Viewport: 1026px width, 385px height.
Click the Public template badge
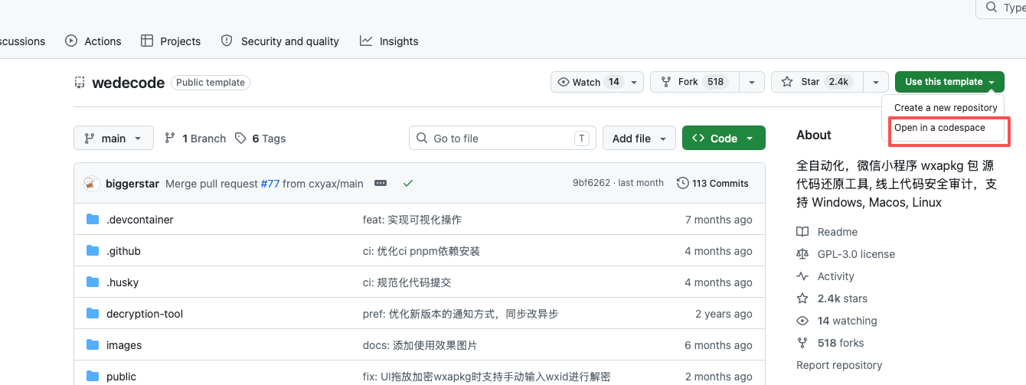pyautogui.click(x=211, y=83)
